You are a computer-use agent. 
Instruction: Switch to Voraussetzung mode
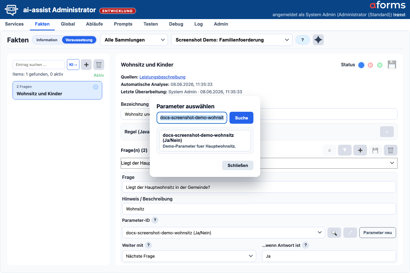[x=79, y=40]
